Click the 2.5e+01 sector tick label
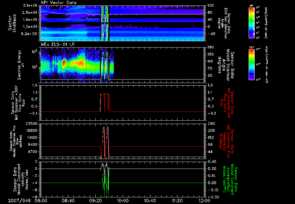This screenshot has height=204, width=295. pos(30,12)
